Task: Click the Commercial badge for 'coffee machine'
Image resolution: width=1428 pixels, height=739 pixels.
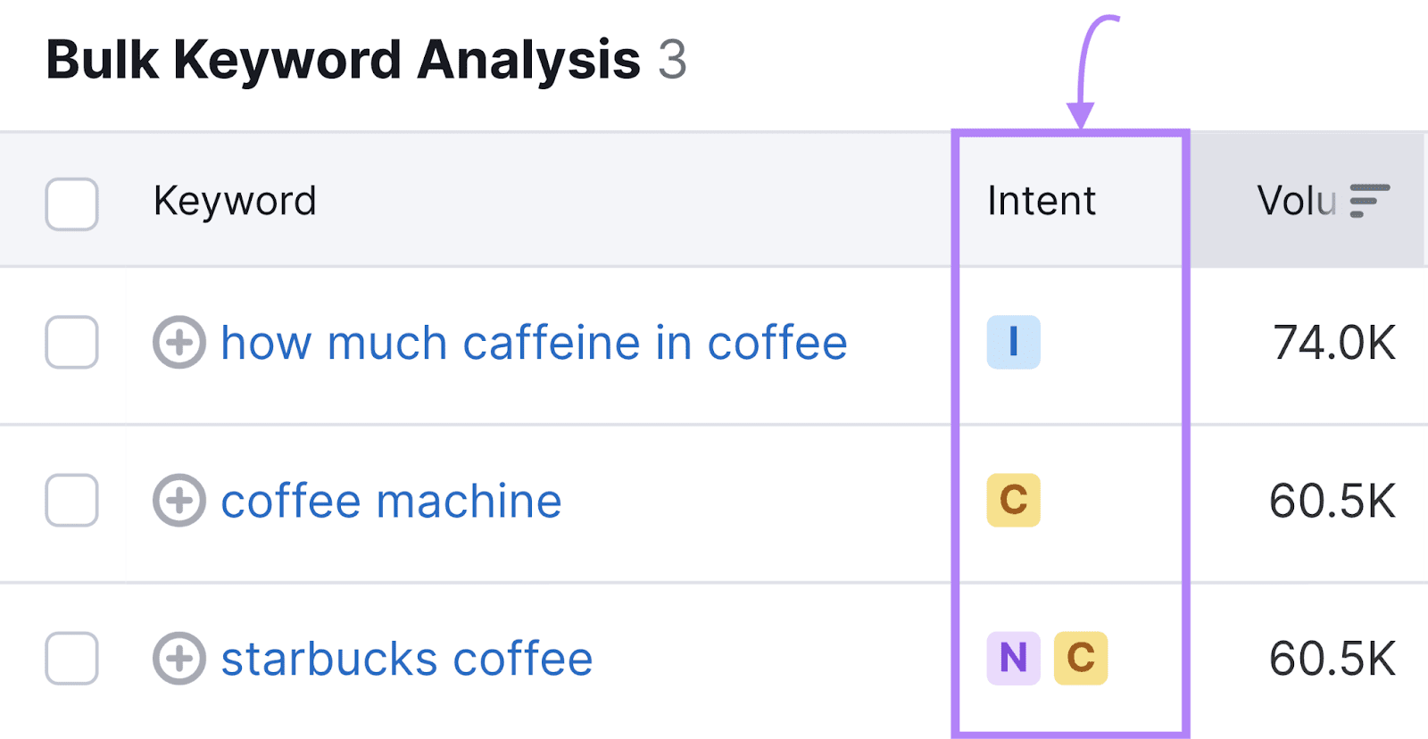Action: click(1013, 501)
